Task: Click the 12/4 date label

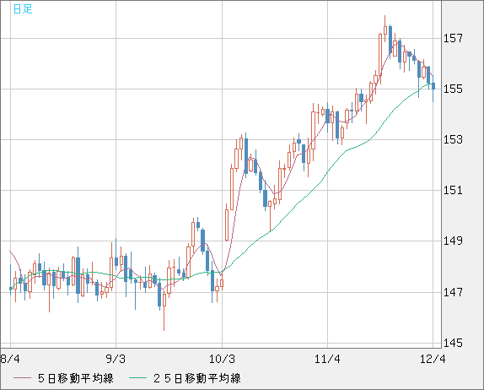Action: click(433, 359)
